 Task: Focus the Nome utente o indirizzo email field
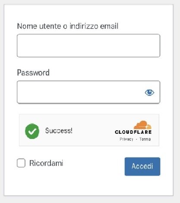[x=88, y=45]
